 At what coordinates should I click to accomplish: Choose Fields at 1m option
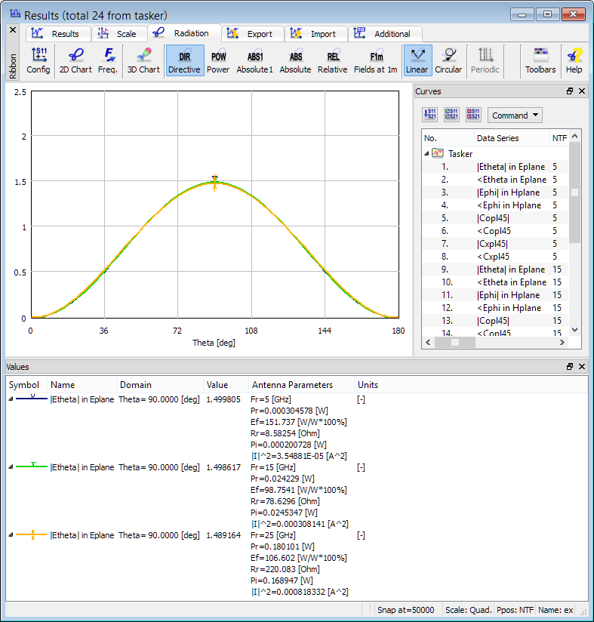pos(376,60)
